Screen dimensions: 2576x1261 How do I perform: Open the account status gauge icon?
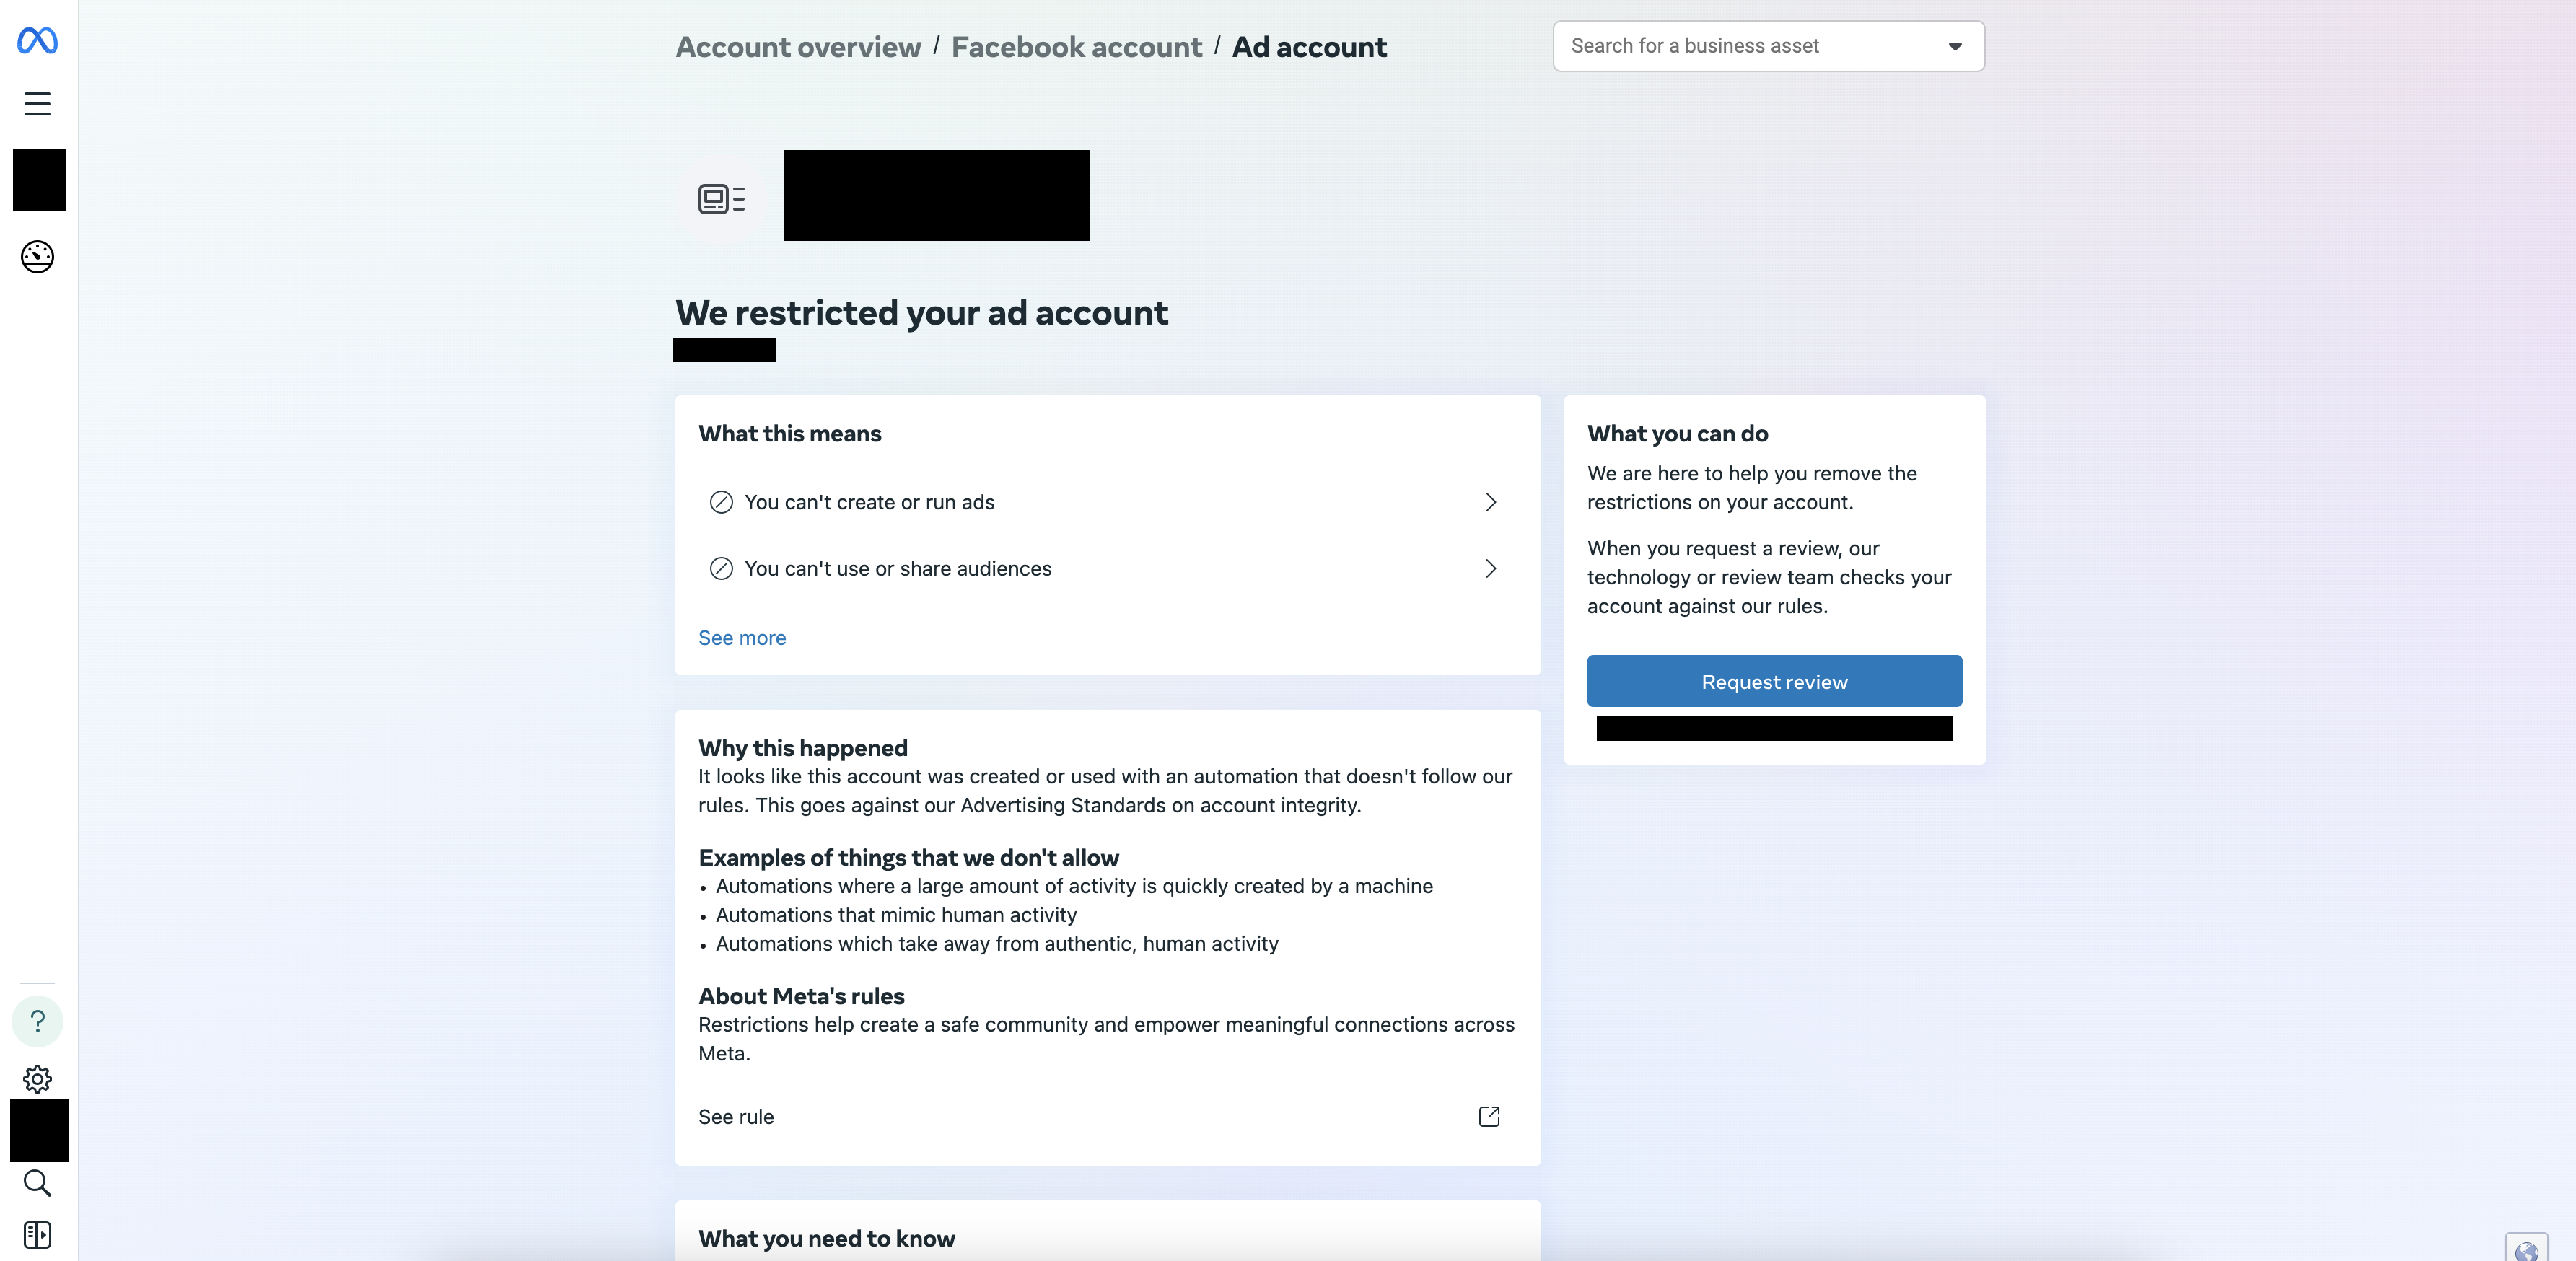37,257
